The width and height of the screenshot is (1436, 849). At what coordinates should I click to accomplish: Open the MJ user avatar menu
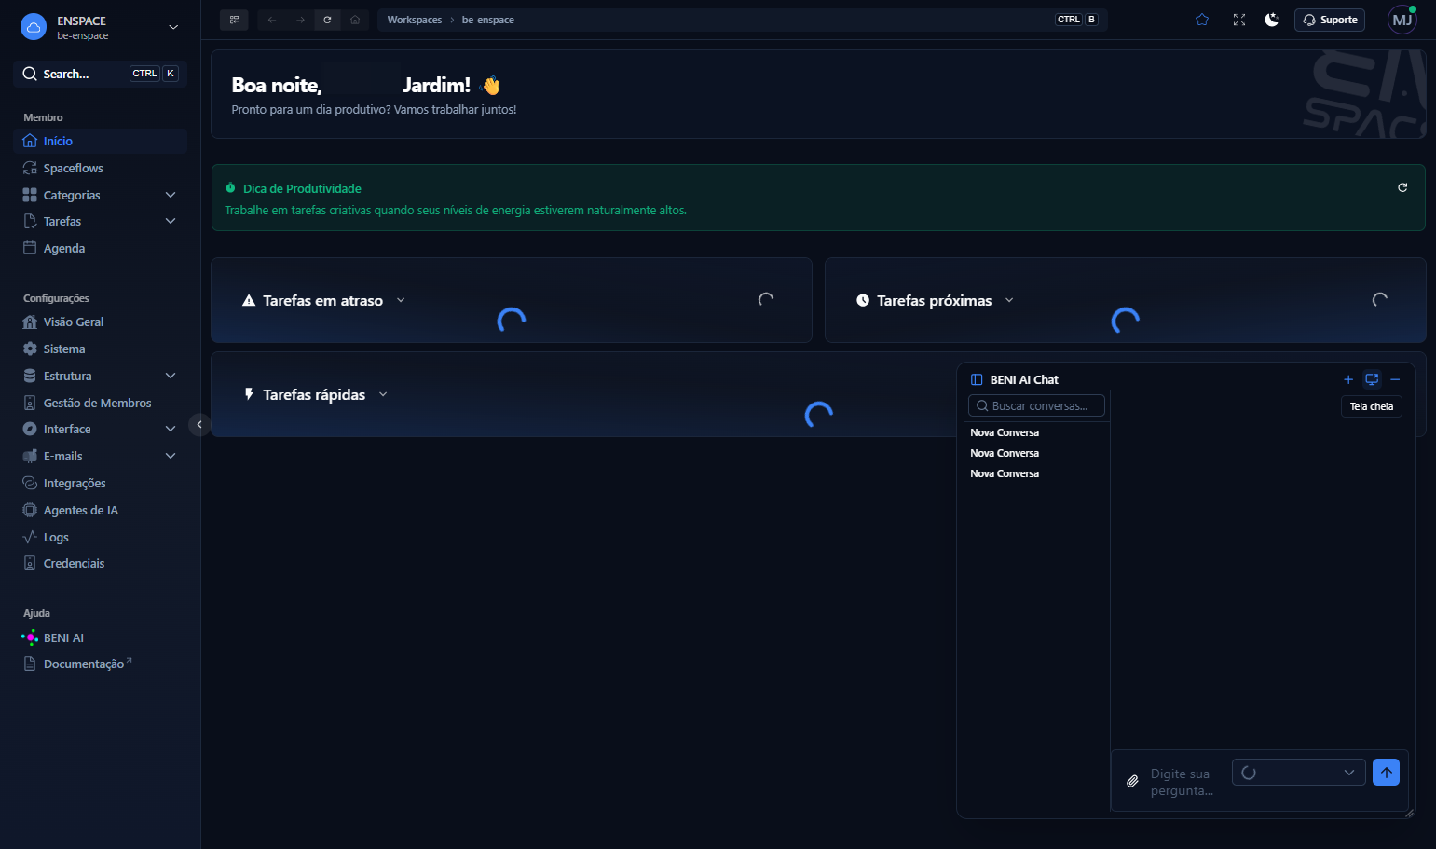(1402, 20)
